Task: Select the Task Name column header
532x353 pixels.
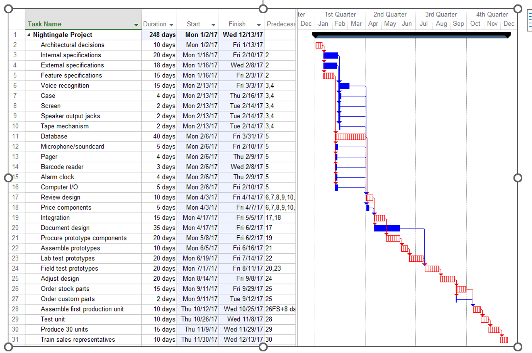Action: point(83,20)
